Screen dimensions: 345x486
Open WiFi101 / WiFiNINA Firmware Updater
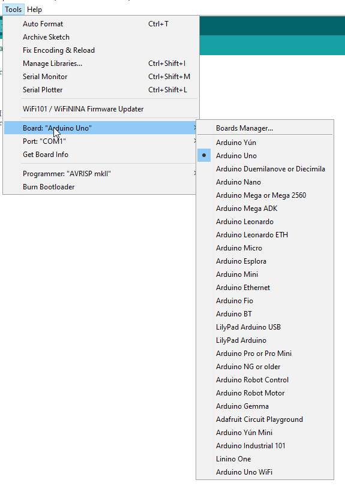[x=101, y=109]
